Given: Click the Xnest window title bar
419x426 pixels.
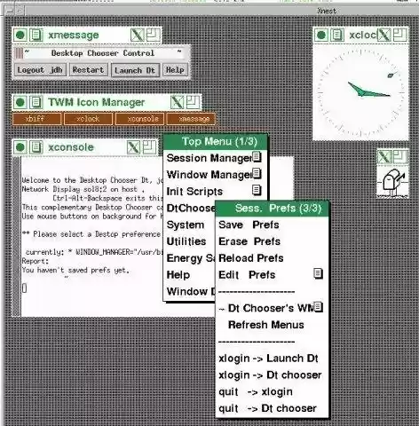Looking at the screenshot, I should (x=222, y=11).
